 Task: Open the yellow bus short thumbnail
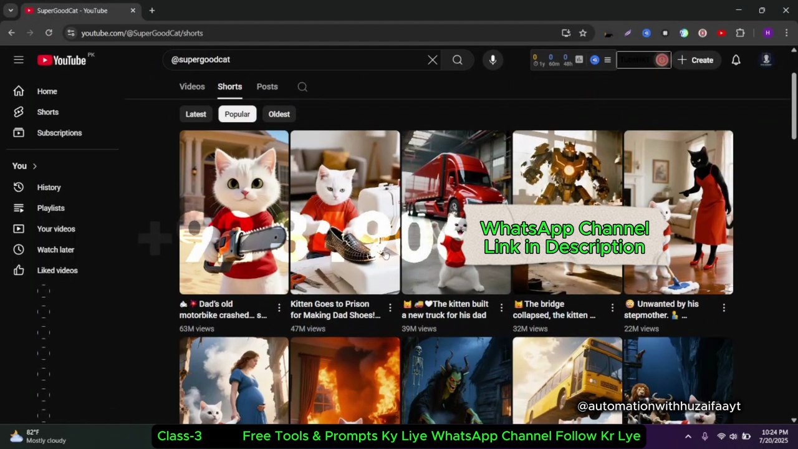[x=567, y=380]
